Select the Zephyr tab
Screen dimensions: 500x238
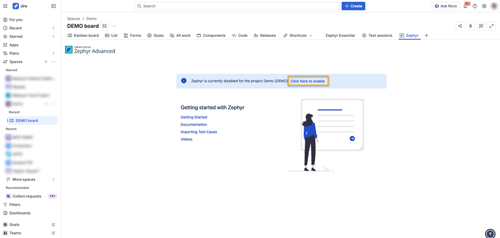(410, 35)
